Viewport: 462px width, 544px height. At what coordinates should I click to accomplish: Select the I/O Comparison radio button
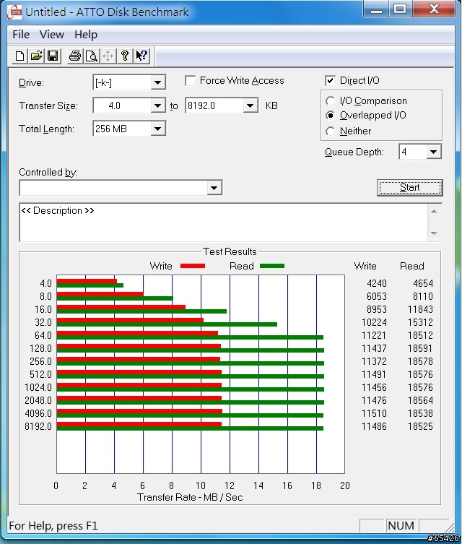coord(331,101)
